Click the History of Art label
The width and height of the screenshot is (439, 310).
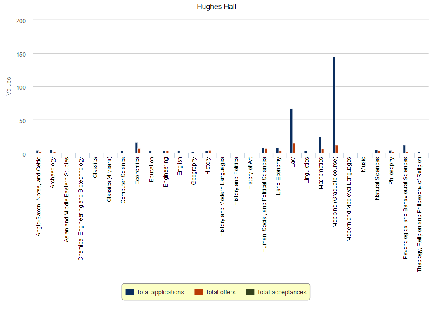[250, 173]
